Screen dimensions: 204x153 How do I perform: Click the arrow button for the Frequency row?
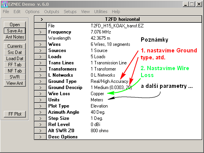click(40, 32)
